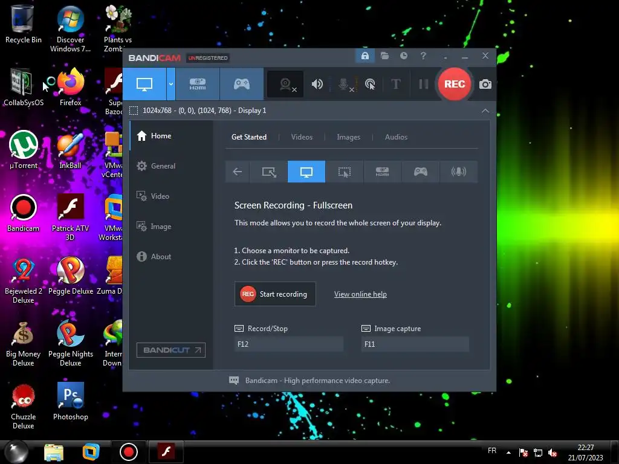Select fullscreen mode icon in Get Started
The width and height of the screenshot is (619, 464).
click(306, 172)
